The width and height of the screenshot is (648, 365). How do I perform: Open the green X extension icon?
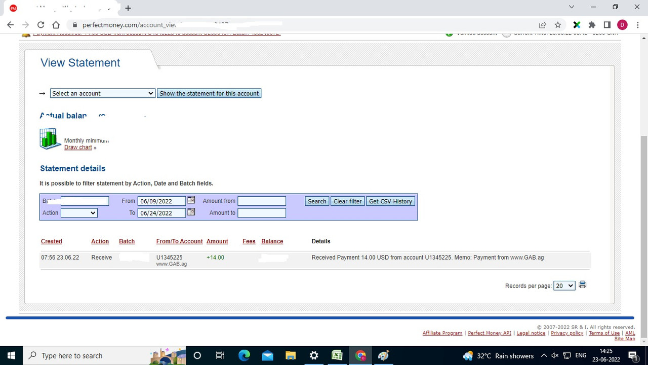[577, 25]
